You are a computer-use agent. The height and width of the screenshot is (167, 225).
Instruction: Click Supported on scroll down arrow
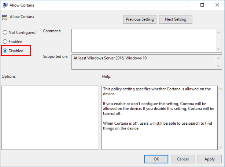point(218,66)
